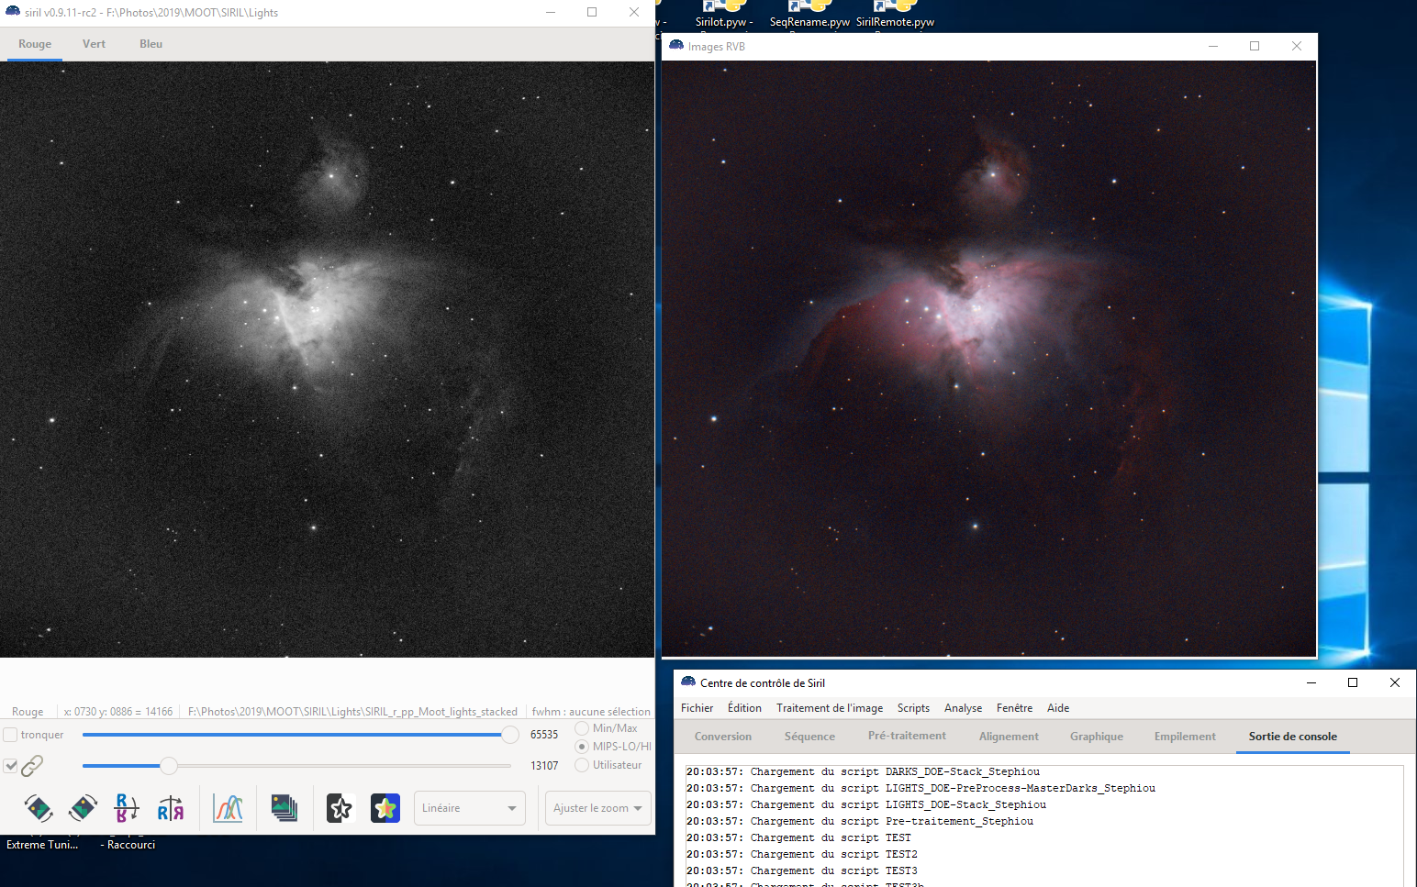Open the histogram tool
Image resolution: width=1417 pixels, height=887 pixels.
(228, 808)
